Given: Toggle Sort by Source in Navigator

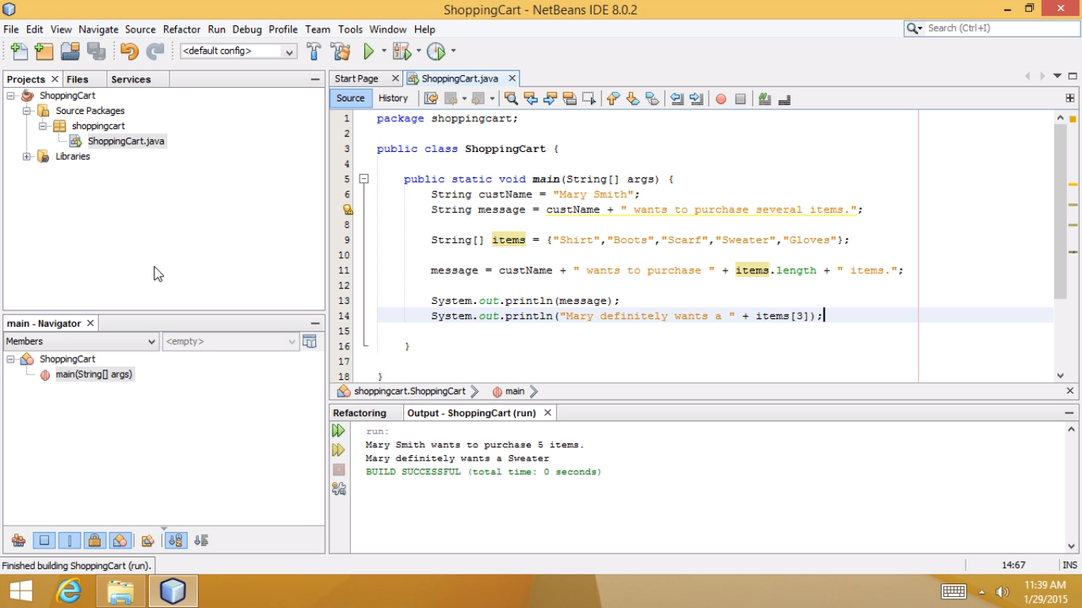Looking at the screenshot, I should [201, 541].
